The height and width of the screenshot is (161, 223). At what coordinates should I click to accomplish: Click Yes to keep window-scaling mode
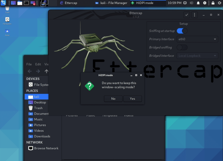tap(132, 99)
